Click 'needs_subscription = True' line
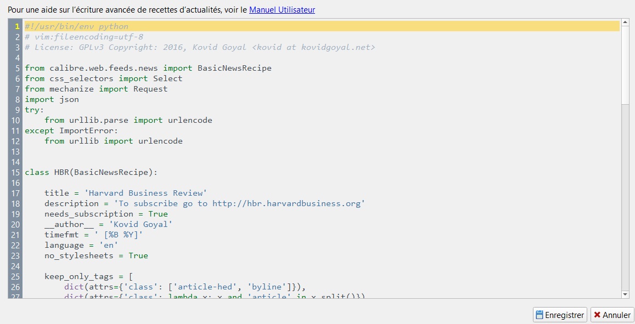 point(106,214)
